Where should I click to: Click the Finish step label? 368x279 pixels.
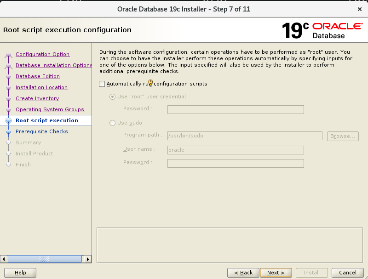[x=23, y=165]
